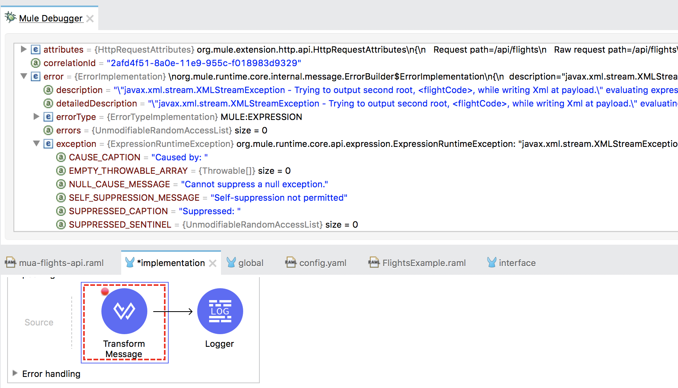Click the RAML file icon on mua-flights-api.raml
Screen dimensions: 678x388
tap(10, 262)
